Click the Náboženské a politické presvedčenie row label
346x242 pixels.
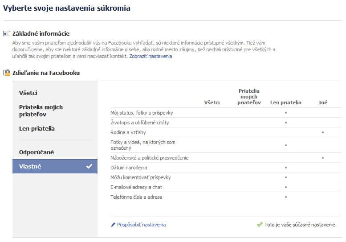pyautogui.click(x=149, y=158)
